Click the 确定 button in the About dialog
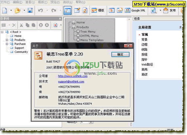The width and height of the screenshot is (187, 135). tap(120, 54)
